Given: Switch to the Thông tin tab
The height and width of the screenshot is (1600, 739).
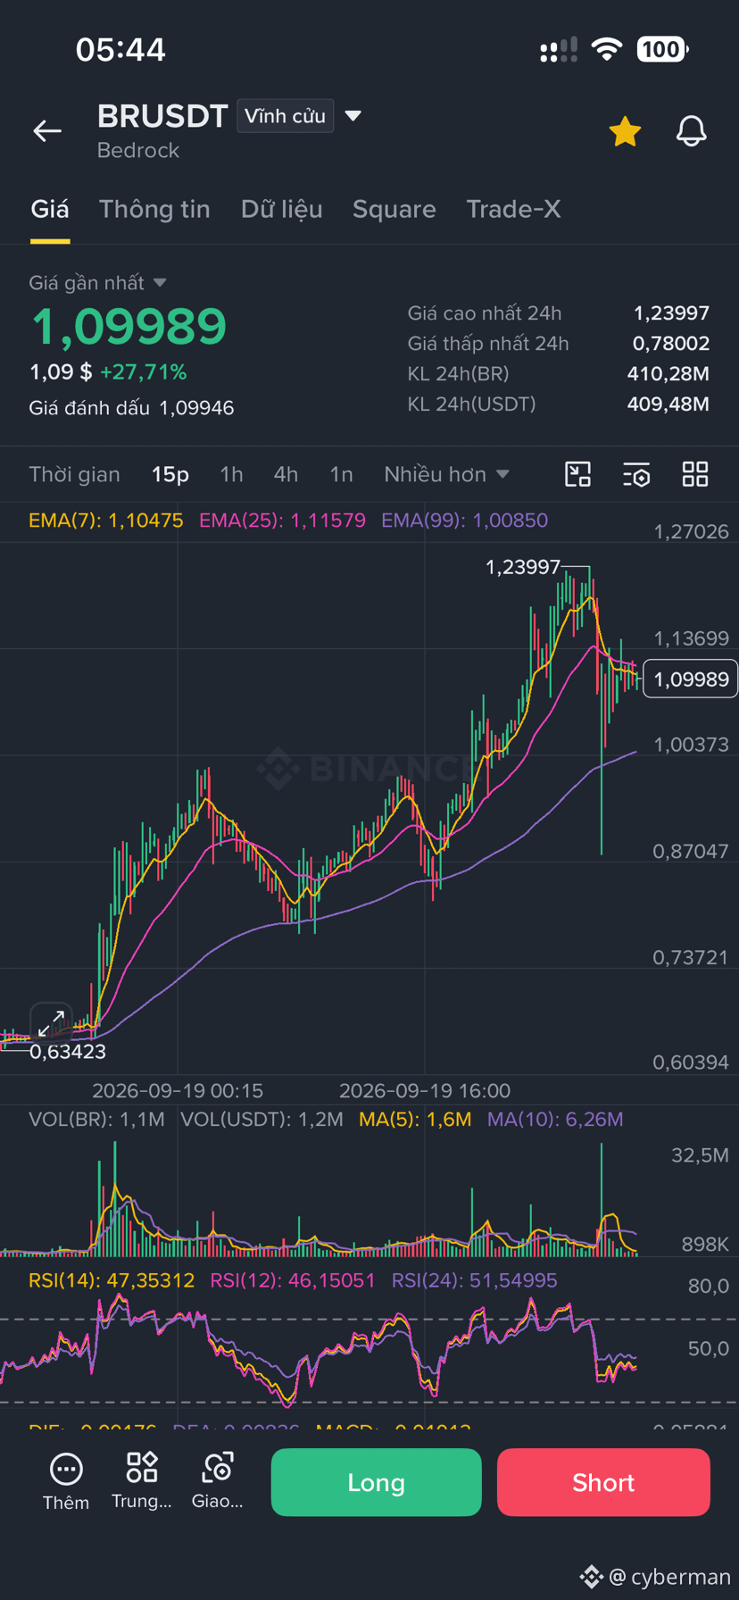Looking at the screenshot, I should click(x=154, y=209).
